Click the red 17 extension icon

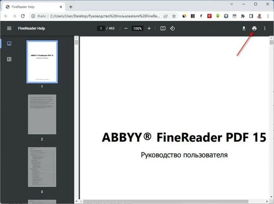pyautogui.click(x=209, y=16)
